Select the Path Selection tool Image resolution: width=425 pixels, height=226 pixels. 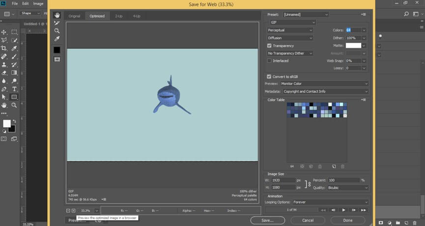(x=4, y=97)
